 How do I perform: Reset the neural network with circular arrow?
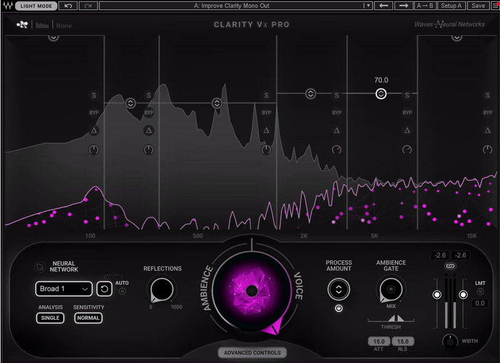tap(104, 289)
